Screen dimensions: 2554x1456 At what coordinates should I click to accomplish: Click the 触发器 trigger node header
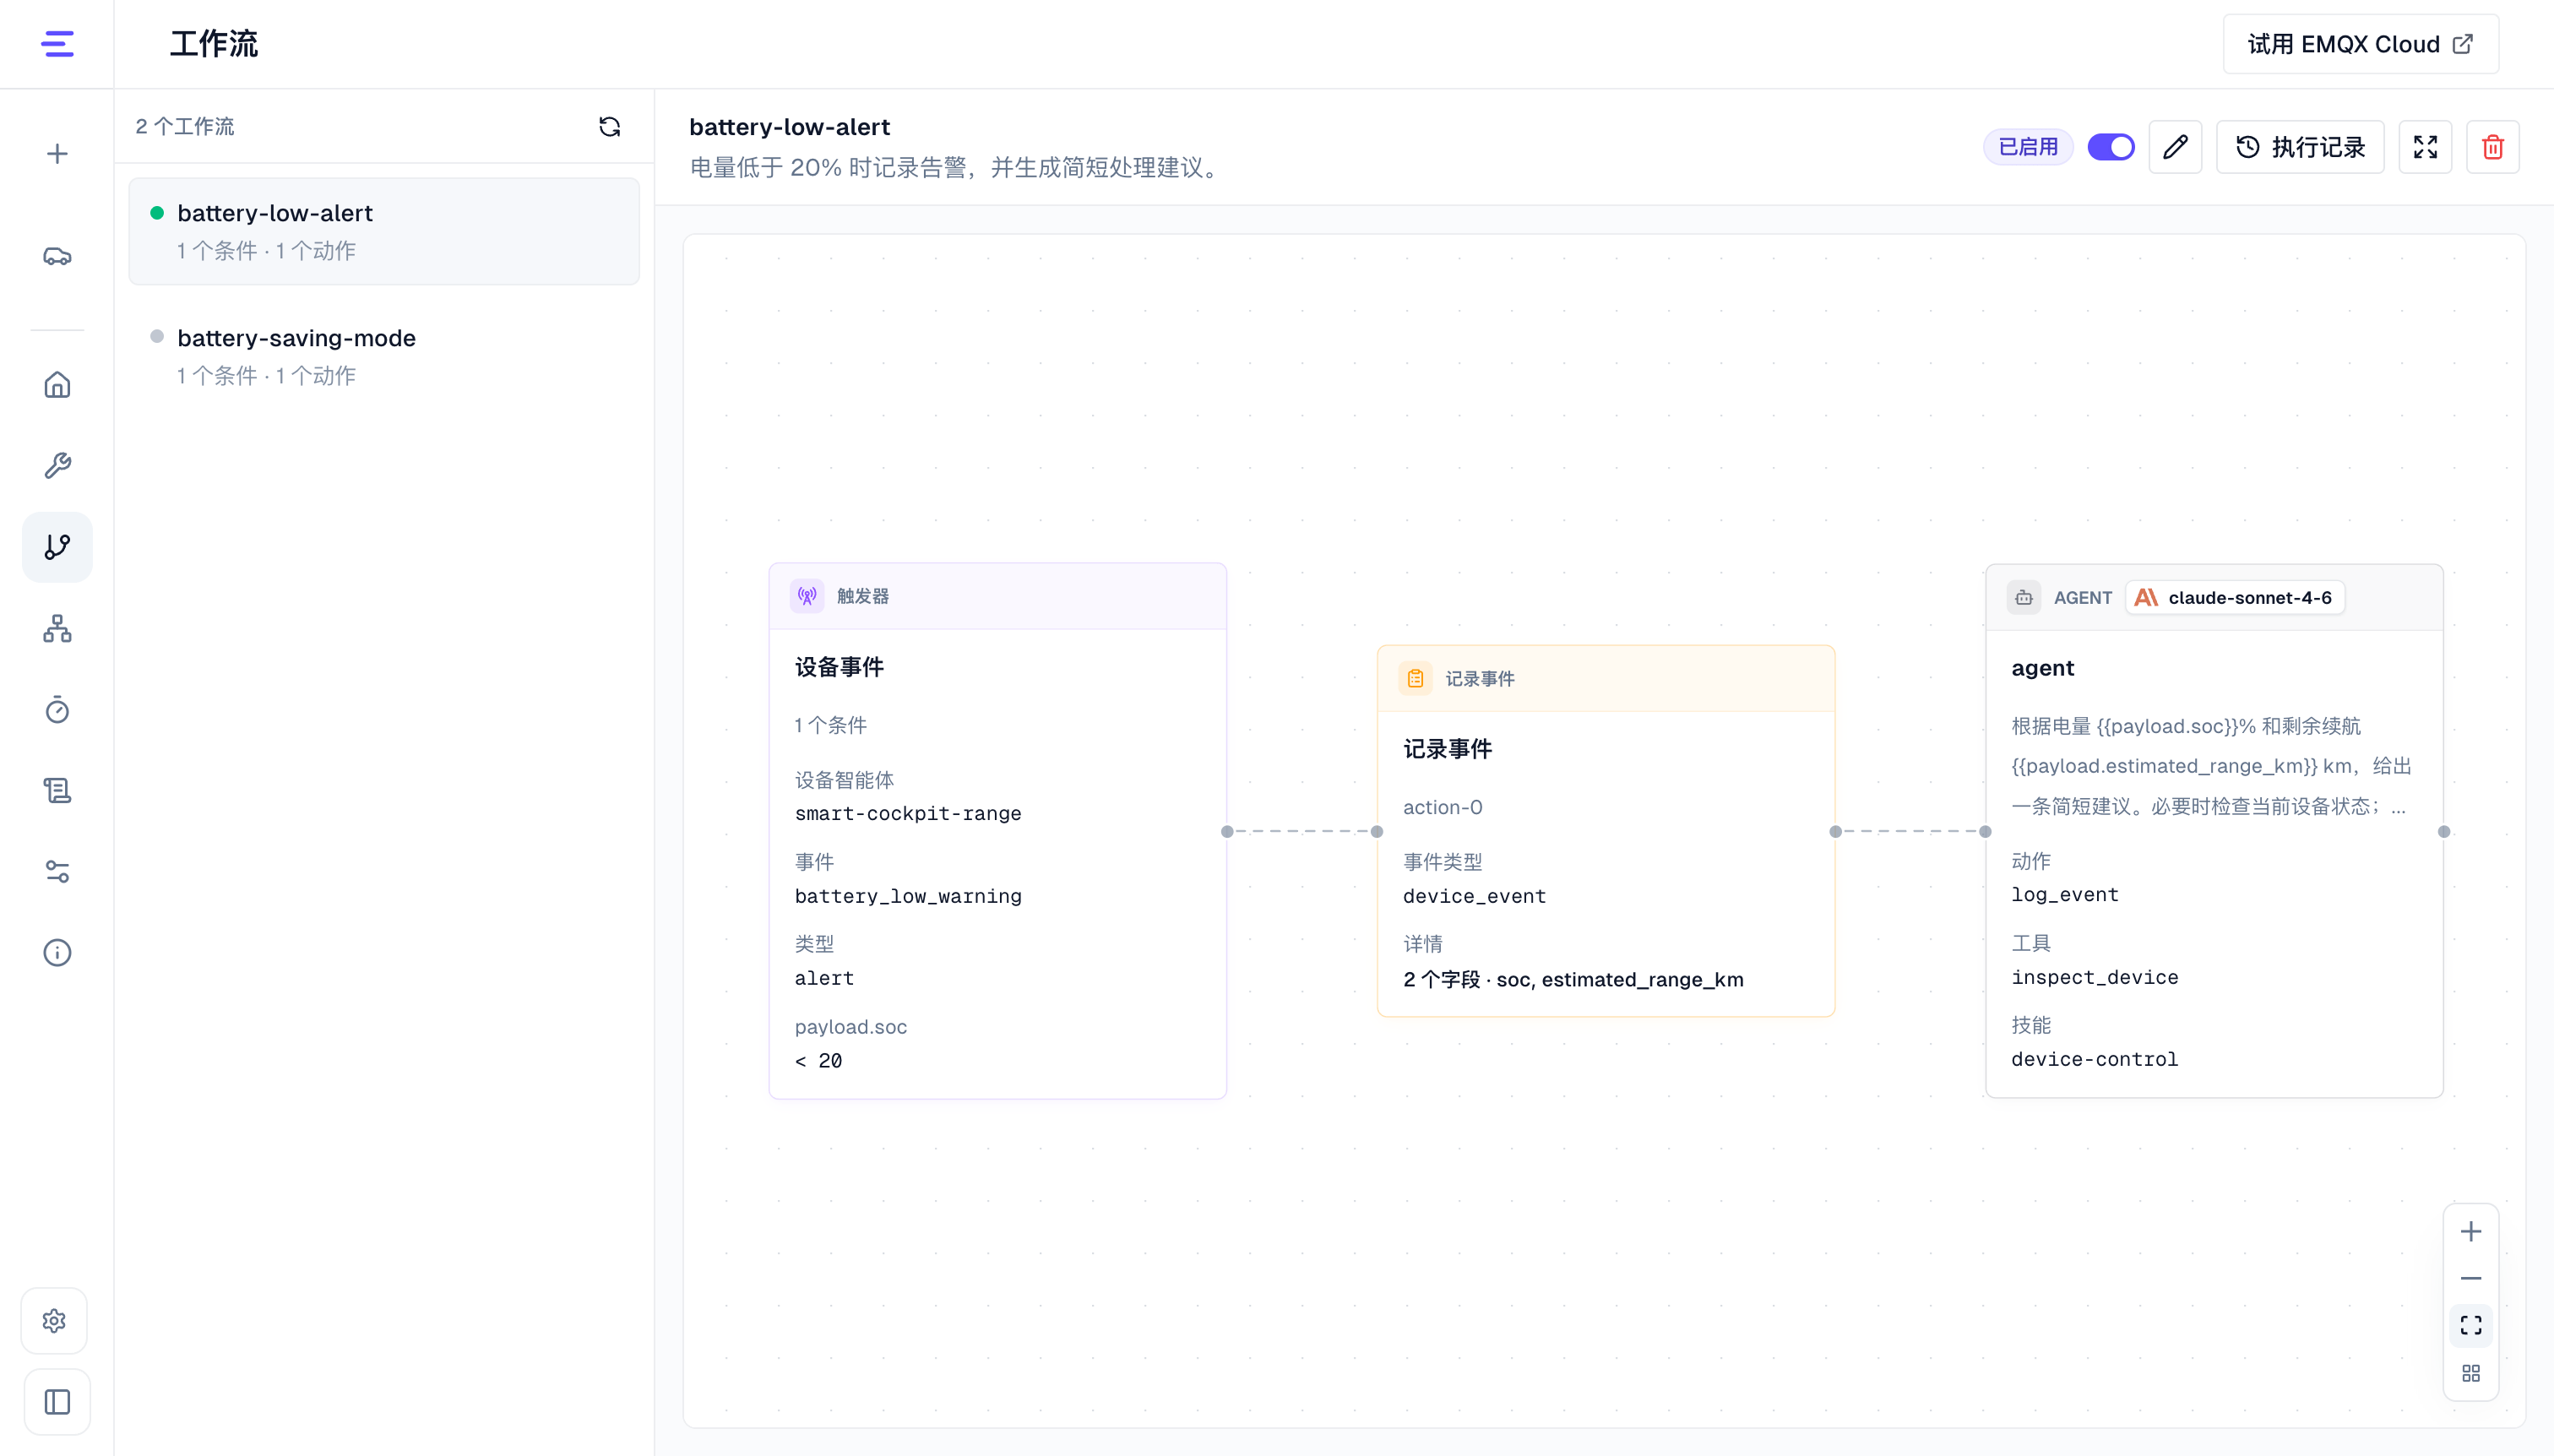997,596
